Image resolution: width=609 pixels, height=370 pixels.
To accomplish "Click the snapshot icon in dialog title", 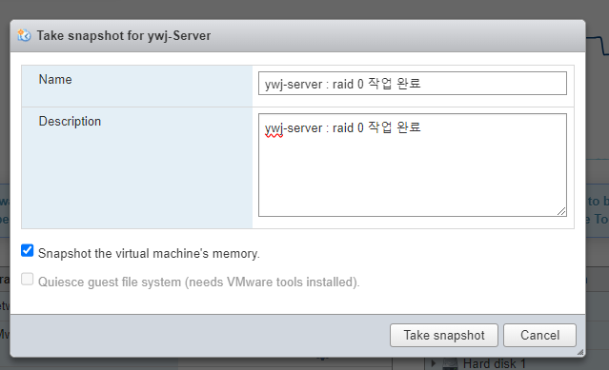I will pos(24,35).
